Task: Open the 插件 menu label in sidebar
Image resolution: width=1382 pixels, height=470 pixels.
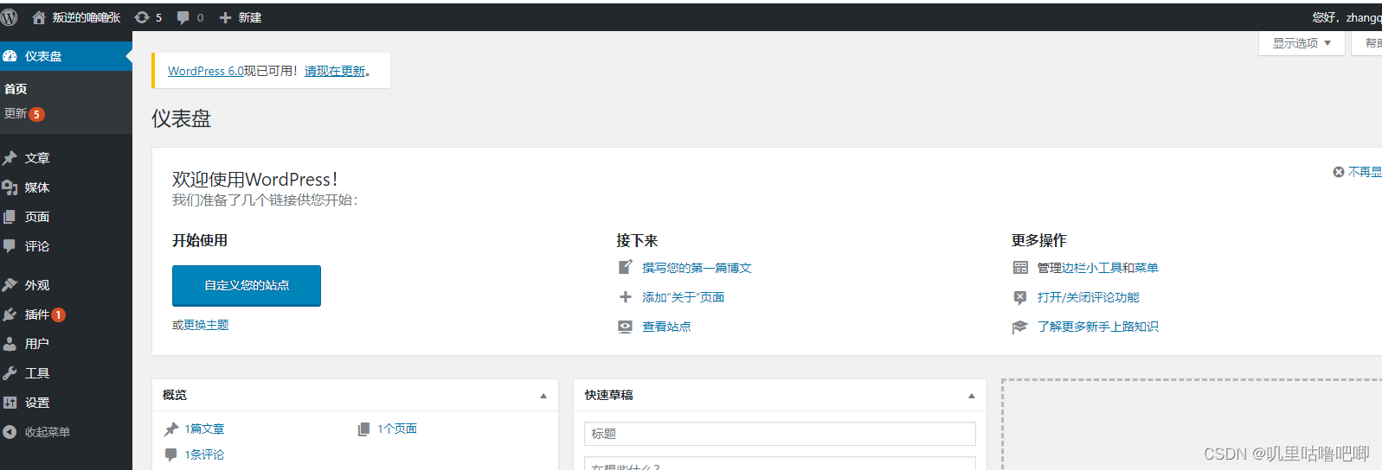Action: coord(37,314)
